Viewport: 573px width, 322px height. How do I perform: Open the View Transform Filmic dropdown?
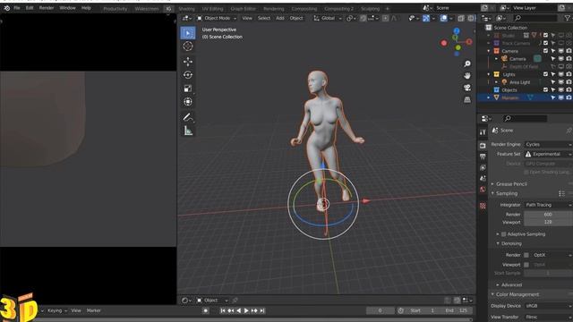pos(548,317)
